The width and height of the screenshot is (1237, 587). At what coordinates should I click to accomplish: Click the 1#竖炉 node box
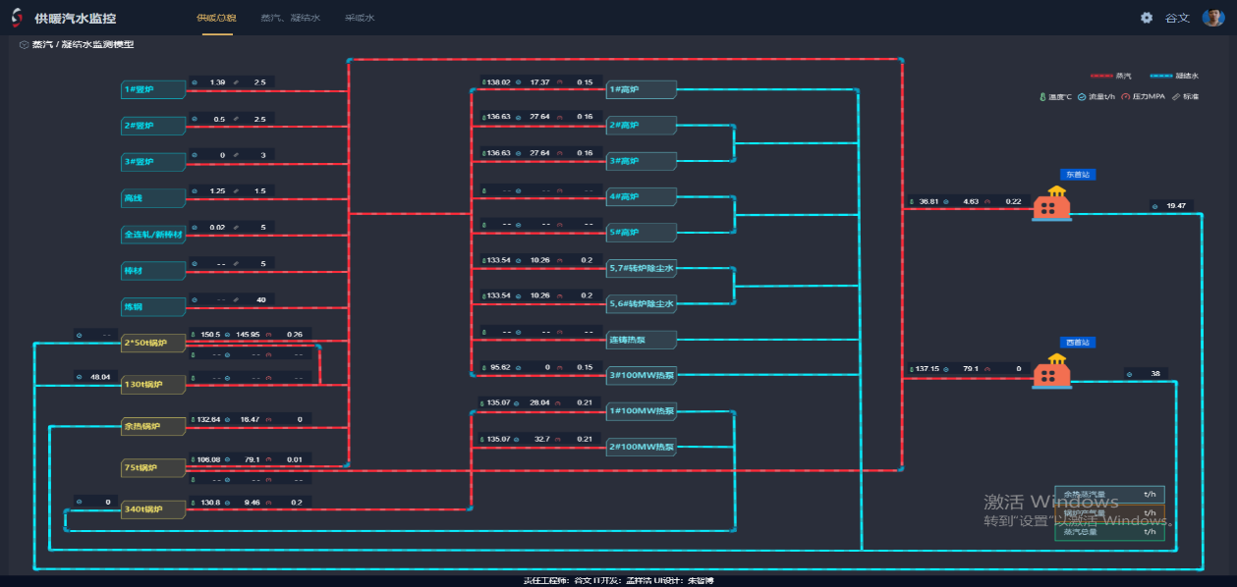coord(153,89)
